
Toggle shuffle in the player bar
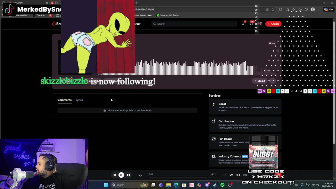click(231, 175)
